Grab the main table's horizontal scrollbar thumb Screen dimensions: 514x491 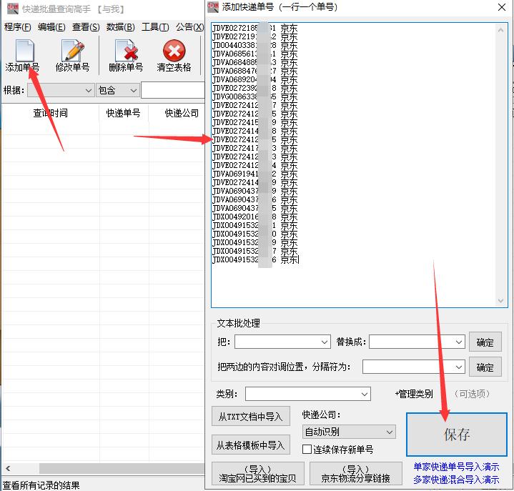tap(122, 468)
